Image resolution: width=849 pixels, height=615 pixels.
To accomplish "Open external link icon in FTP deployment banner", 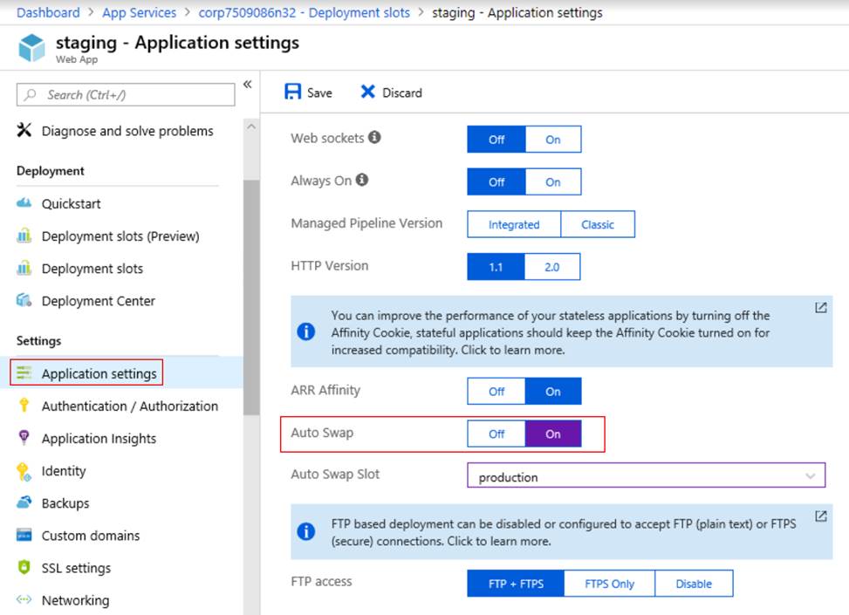I will pyautogui.click(x=820, y=516).
